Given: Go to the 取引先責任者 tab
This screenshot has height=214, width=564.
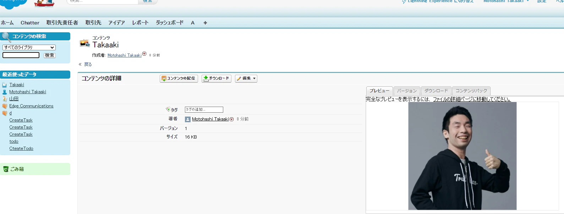Looking at the screenshot, I should pyautogui.click(x=62, y=23).
